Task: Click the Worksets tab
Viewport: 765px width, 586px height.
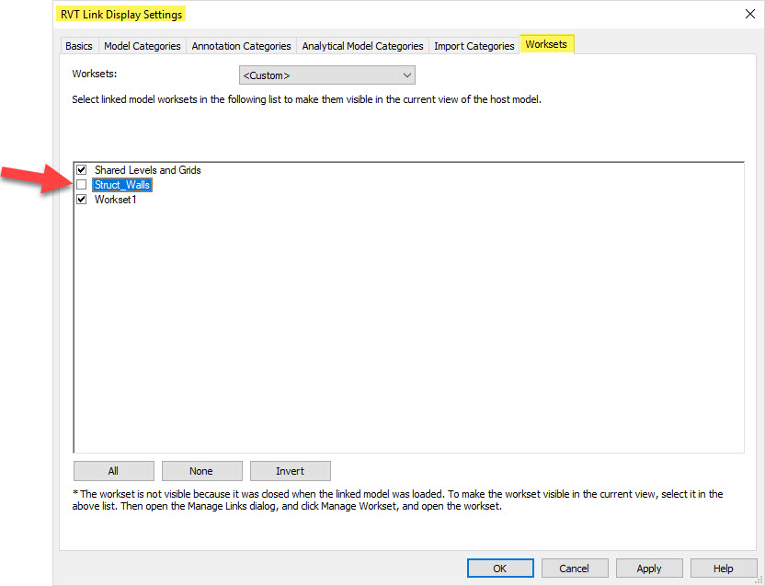Action: (x=546, y=44)
